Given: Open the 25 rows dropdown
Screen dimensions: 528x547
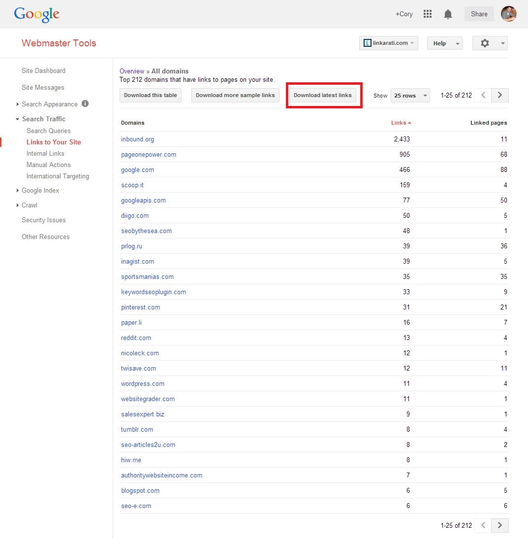Looking at the screenshot, I should [410, 96].
